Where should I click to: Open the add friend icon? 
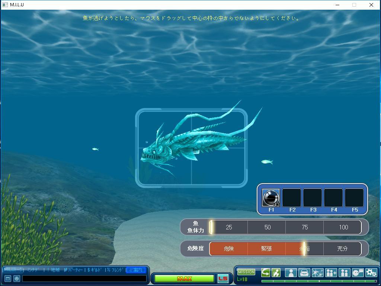[331, 273]
